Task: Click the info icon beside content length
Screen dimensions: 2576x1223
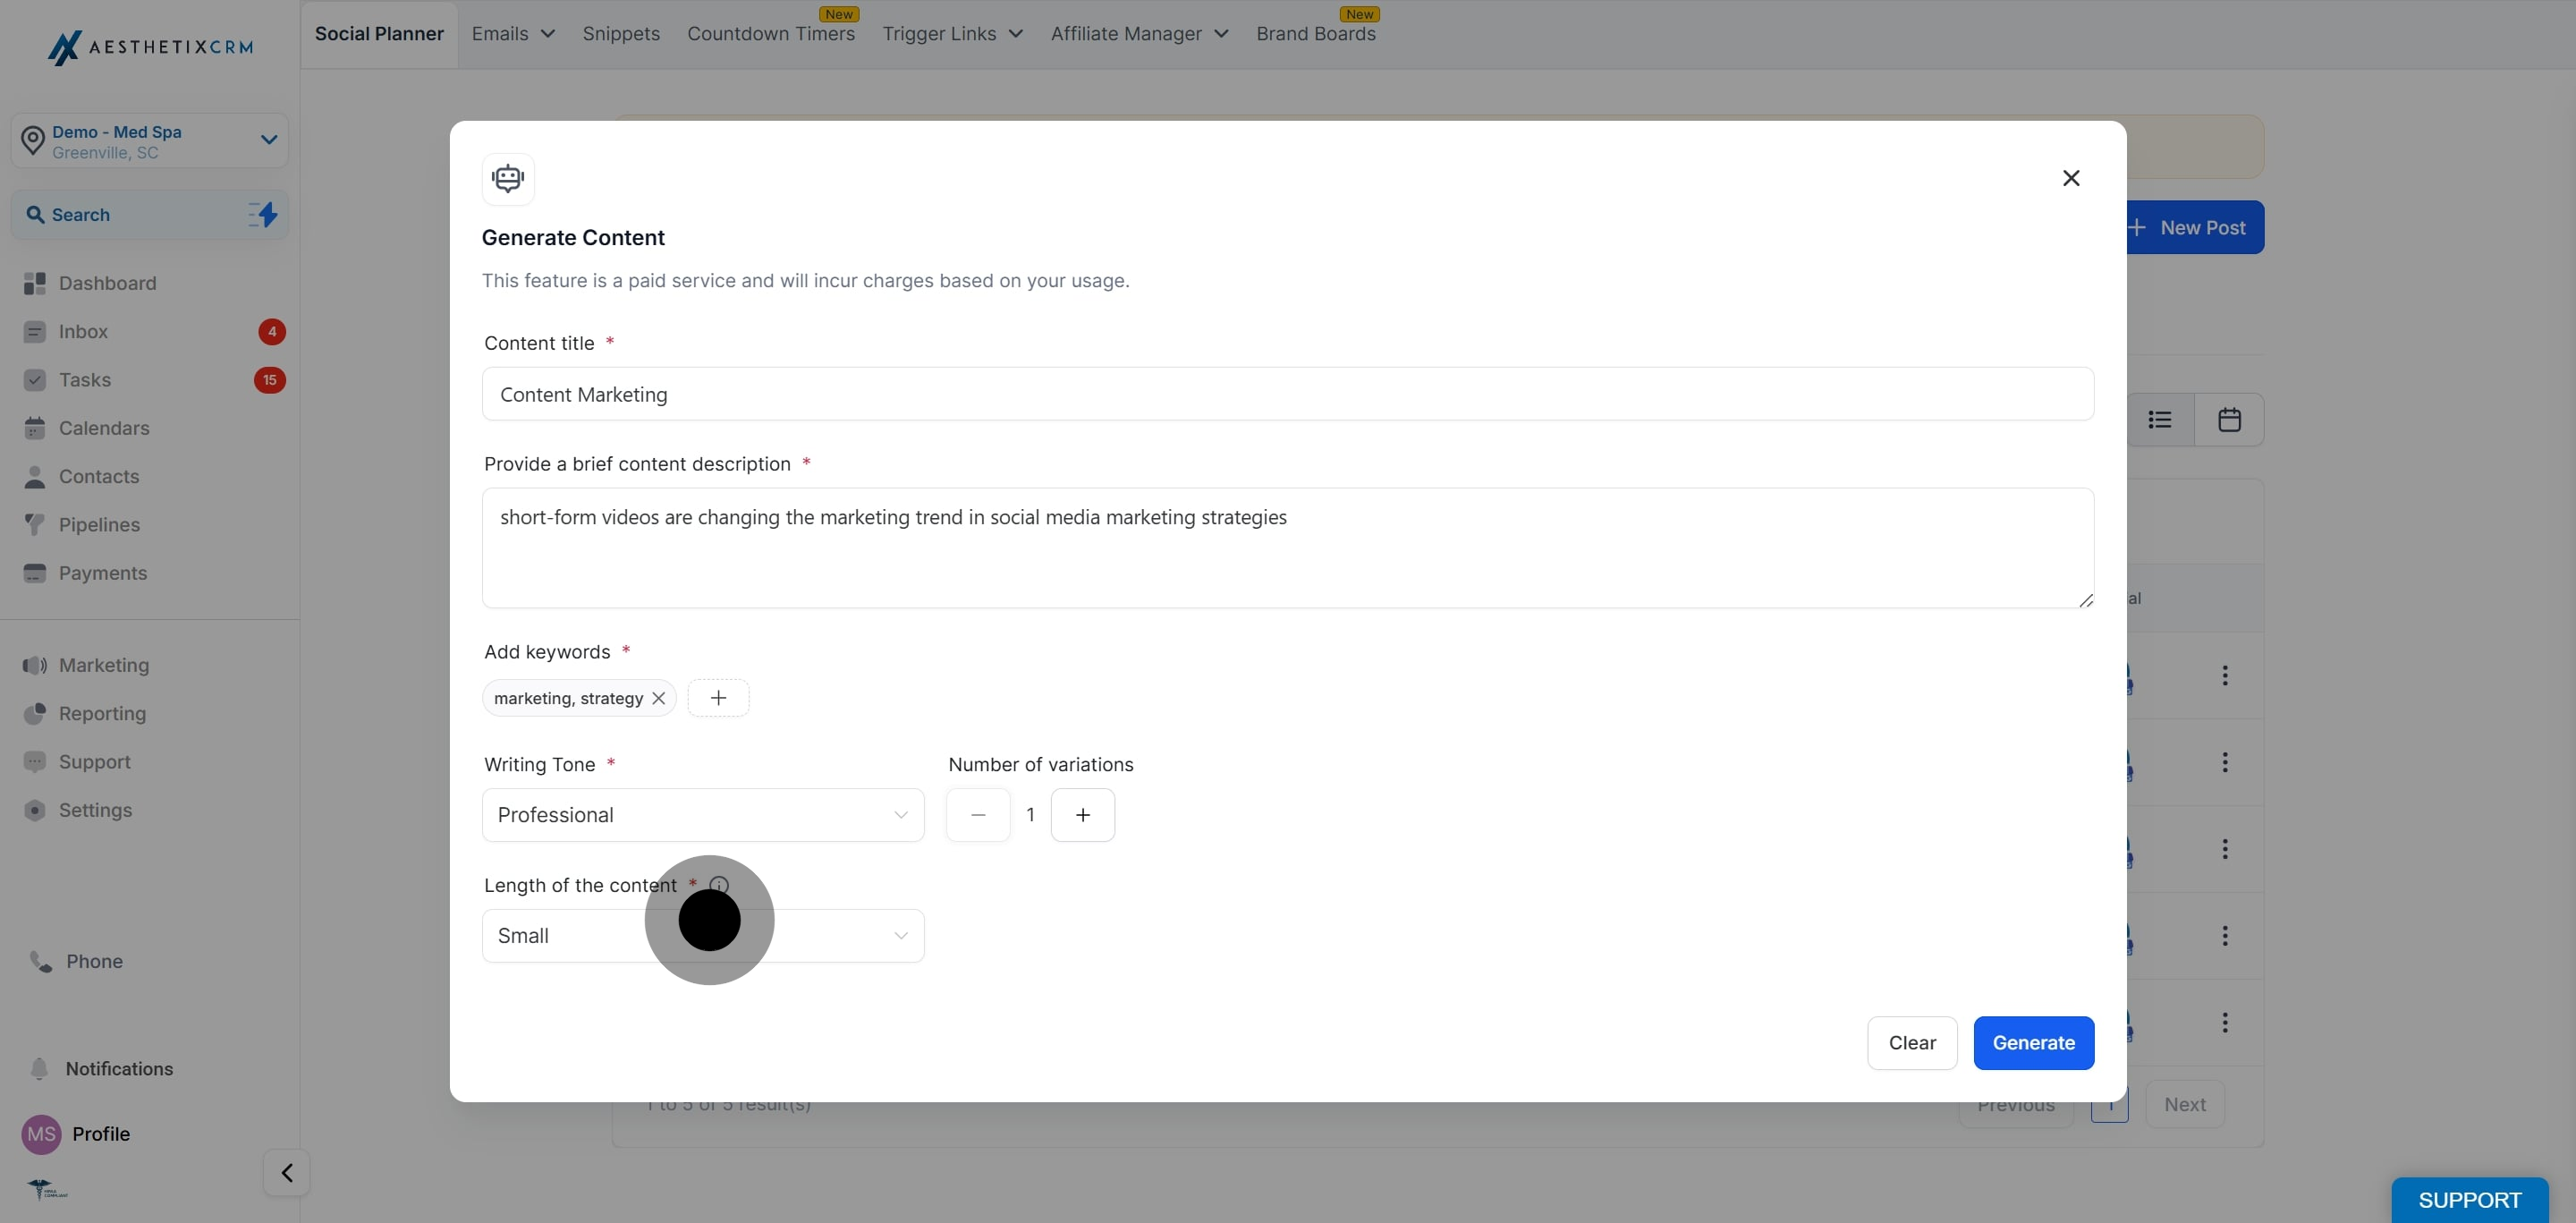Action: pyautogui.click(x=720, y=884)
